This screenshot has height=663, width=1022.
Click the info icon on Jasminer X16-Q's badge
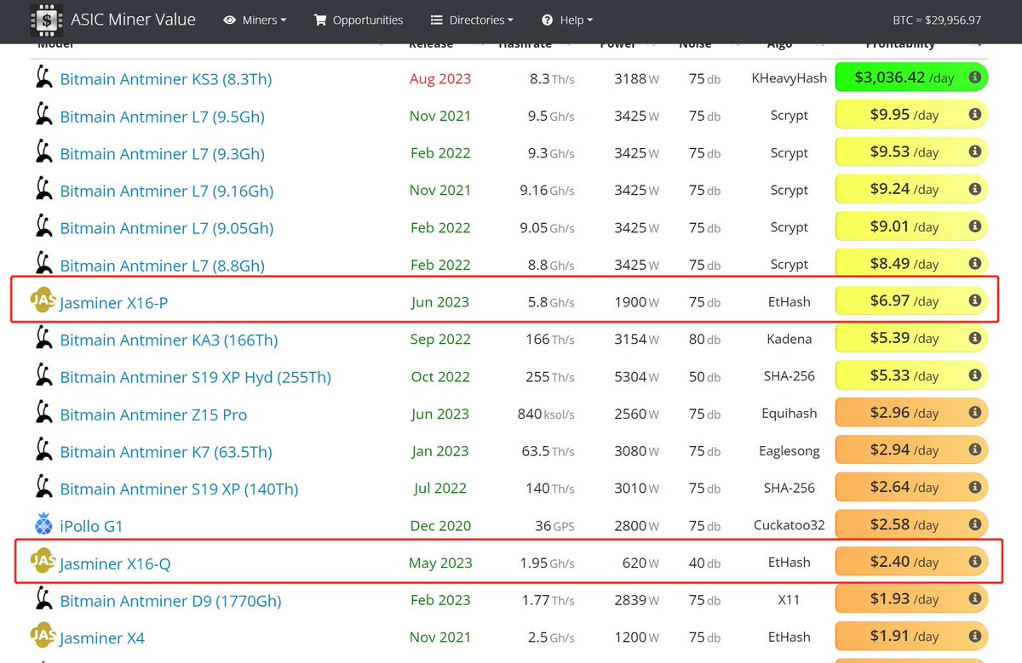(x=974, y=561)
